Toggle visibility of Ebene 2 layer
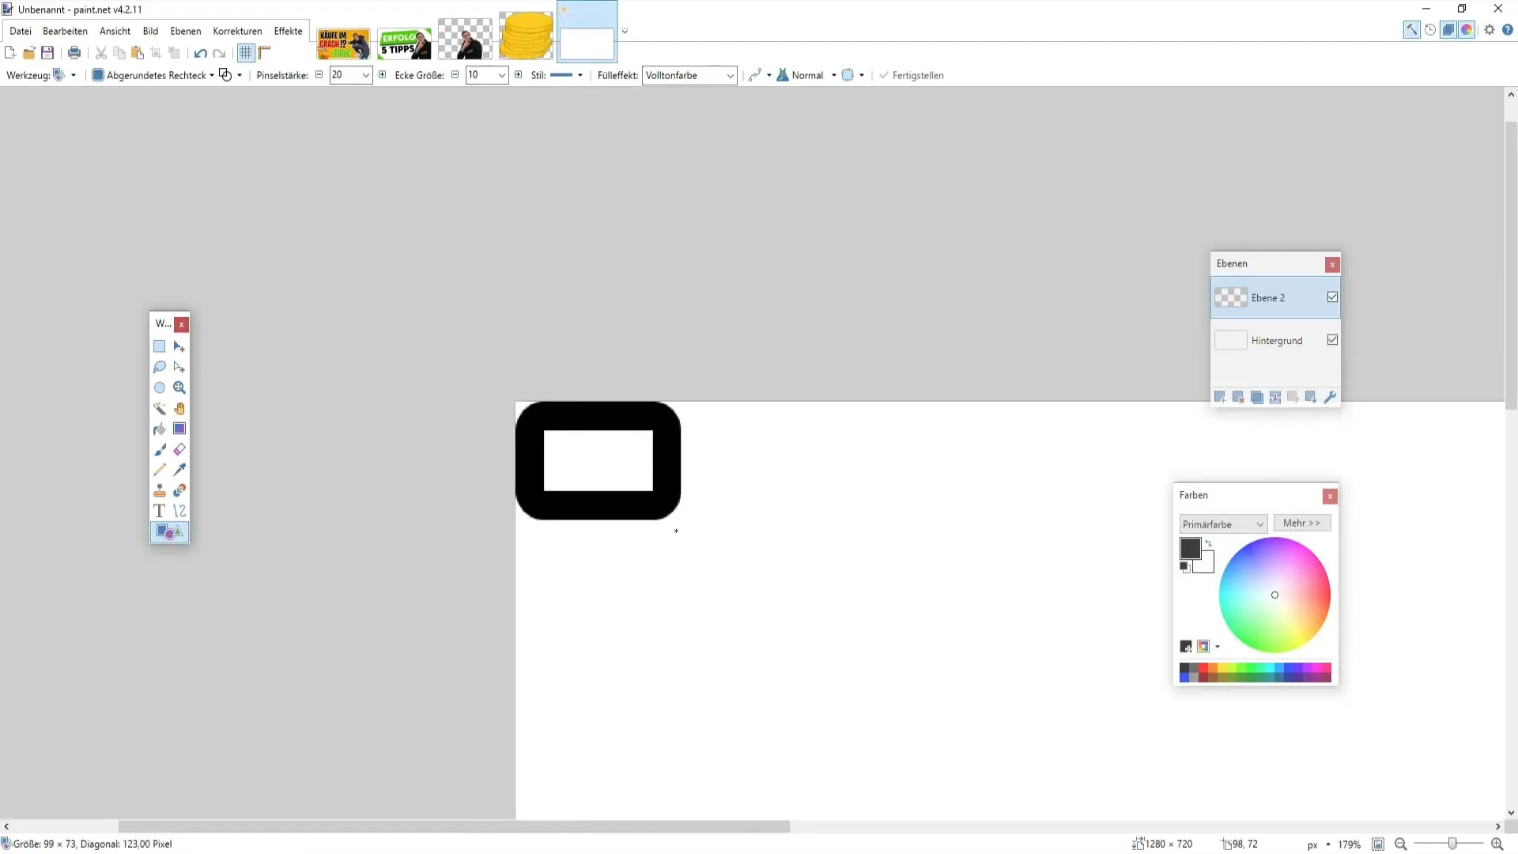This screenshot has width=1518, height=854. coord(1332,297)
